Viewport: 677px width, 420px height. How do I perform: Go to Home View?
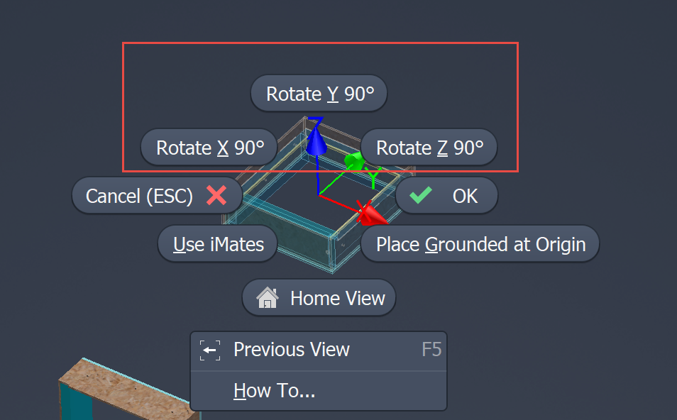click(x=319, y=298)
